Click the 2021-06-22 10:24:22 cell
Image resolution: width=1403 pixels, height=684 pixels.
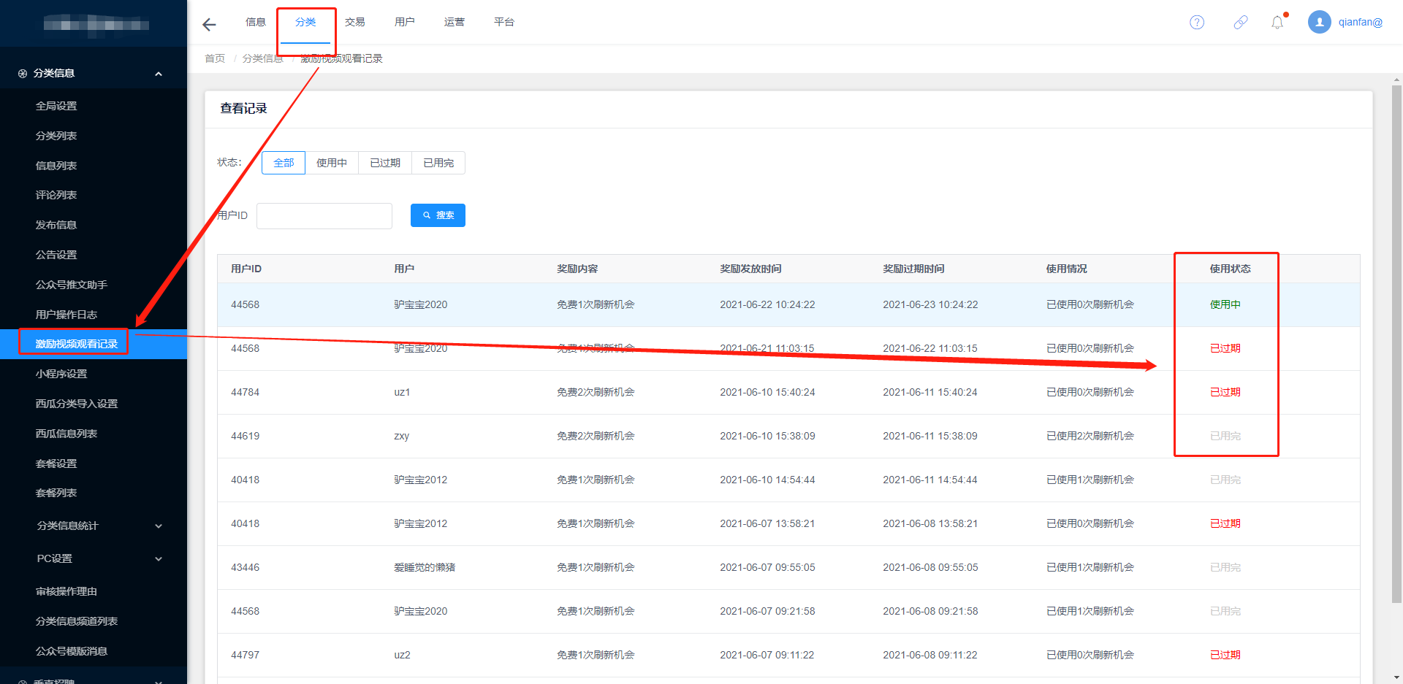pos(767,304)
